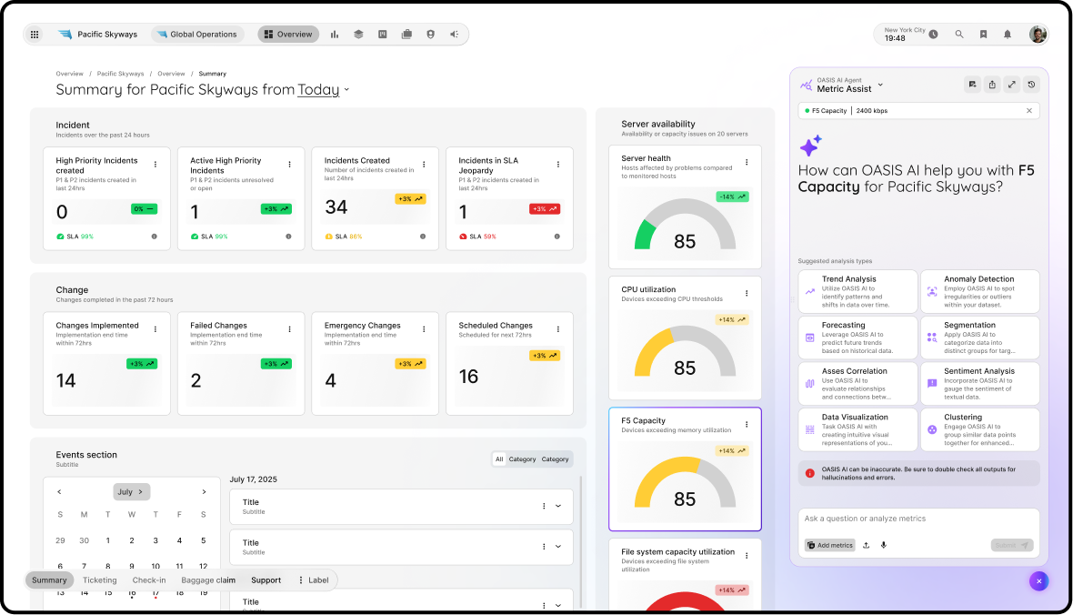This screenshot has width=1073, height=615.
Task: Click the F5 Capacity yellow gauge
Action: tap(685, 483)
